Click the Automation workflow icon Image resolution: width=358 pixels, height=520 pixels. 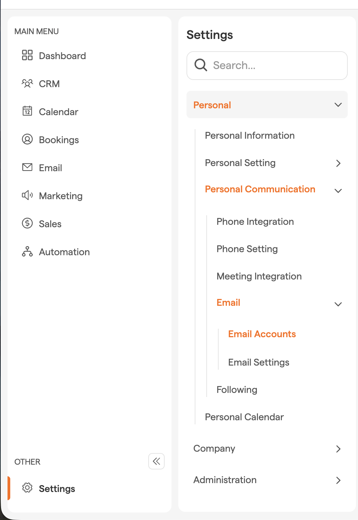(x=27, y=251)
